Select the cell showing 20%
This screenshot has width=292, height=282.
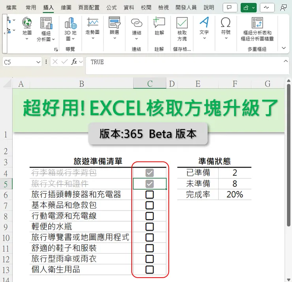pyautogui.click(x=235, y=195)
